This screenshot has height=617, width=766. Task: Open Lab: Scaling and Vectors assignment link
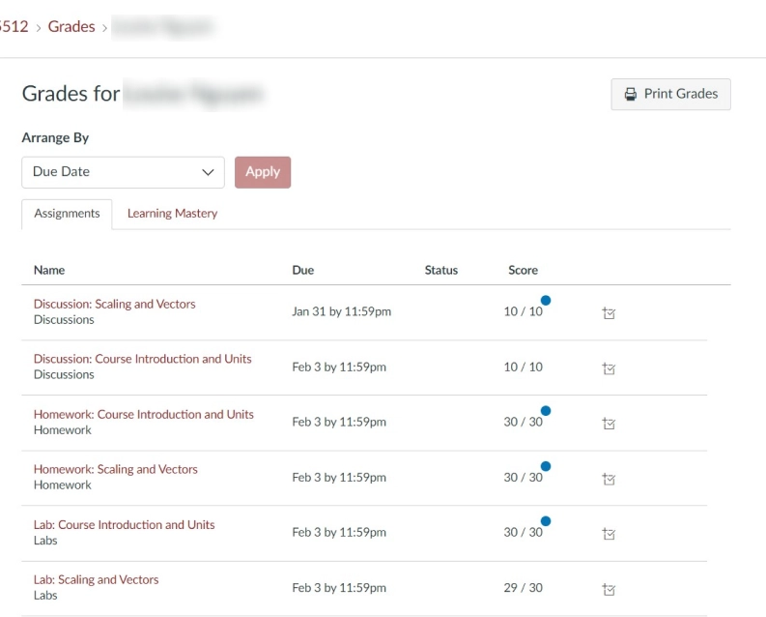(x=96, y=579)
